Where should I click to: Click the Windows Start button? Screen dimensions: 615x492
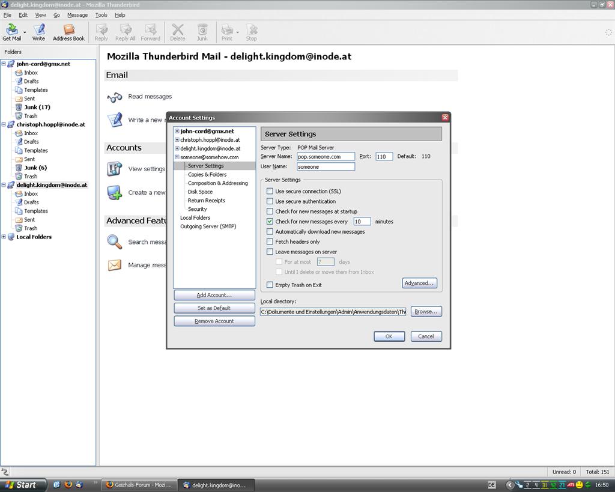tap(22, 485)
